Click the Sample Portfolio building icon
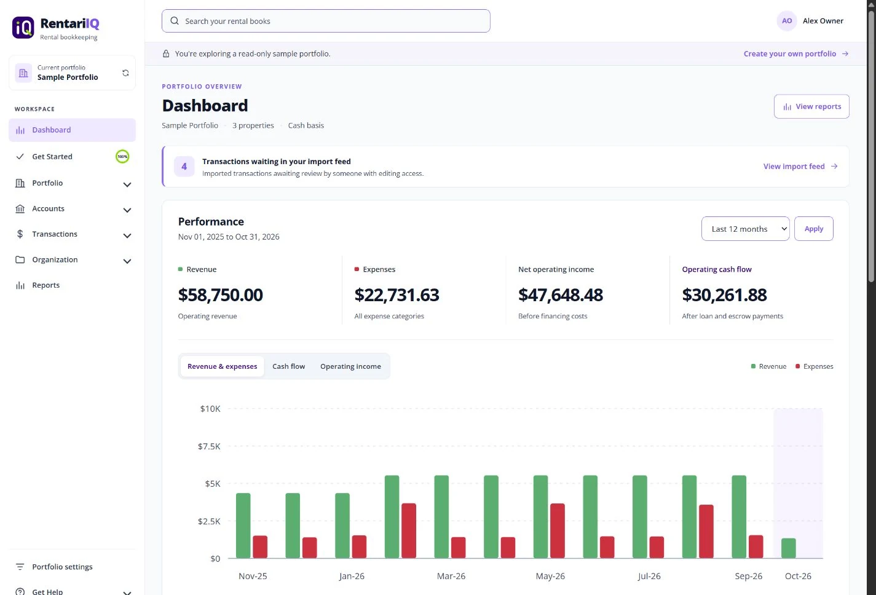This screenshot has width=876, height=595. pos(23,73)
